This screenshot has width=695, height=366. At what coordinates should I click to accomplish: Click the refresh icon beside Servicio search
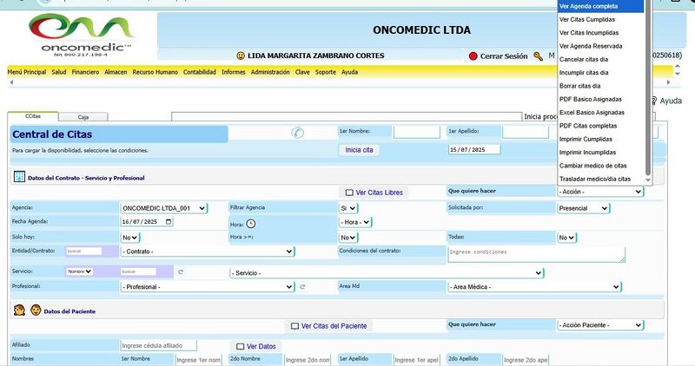(x=180, y=271)
